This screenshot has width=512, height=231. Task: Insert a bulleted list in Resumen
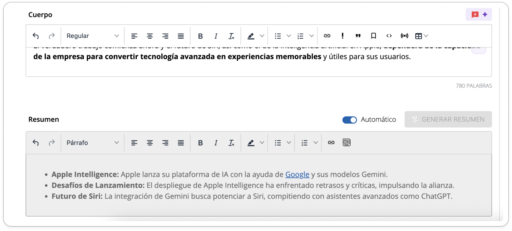tap(278, 143)
